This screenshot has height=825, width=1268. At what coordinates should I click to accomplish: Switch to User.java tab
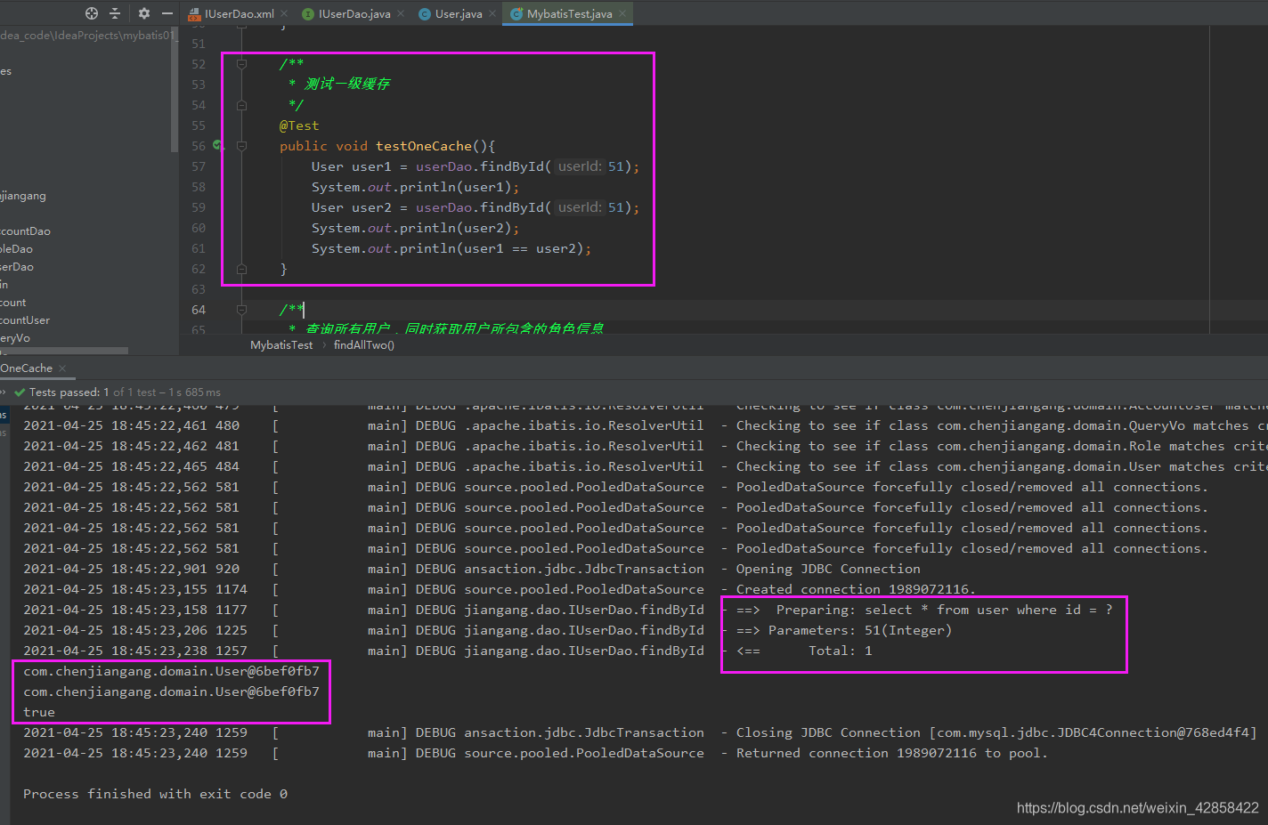[x=459, y=14]
